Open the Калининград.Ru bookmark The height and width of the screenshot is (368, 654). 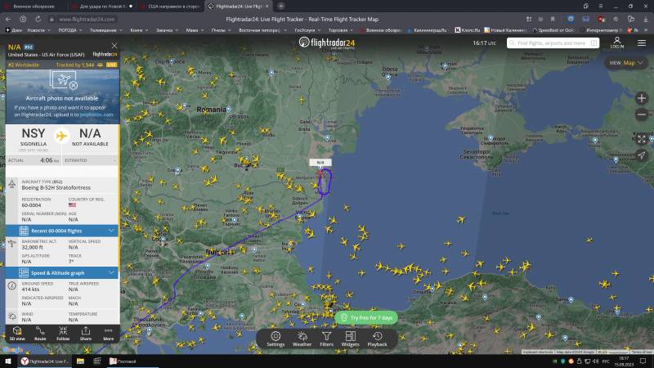pos(428,30)
